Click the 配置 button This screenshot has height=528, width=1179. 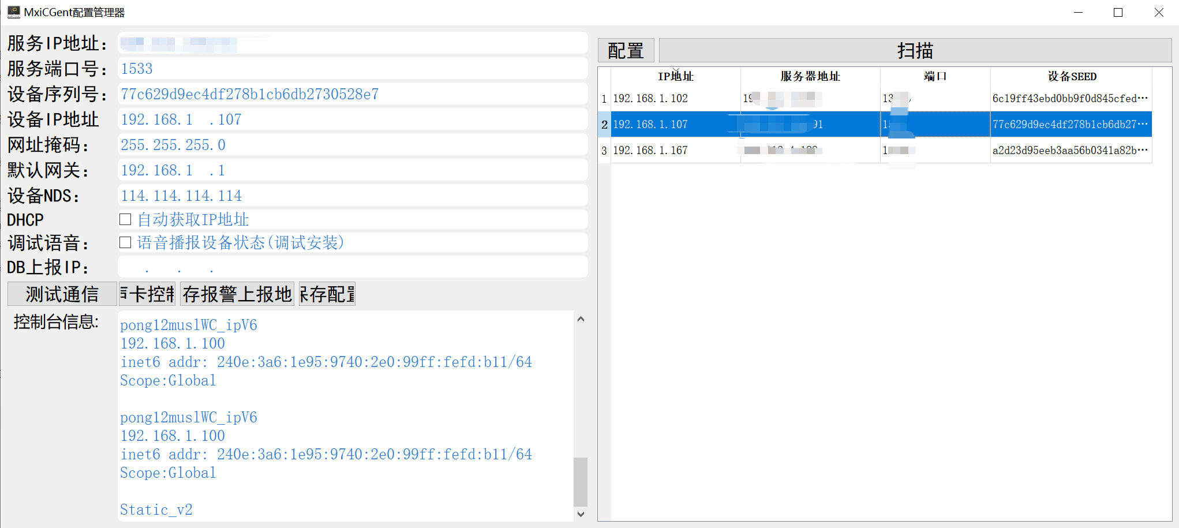click(x=626, y=51)
